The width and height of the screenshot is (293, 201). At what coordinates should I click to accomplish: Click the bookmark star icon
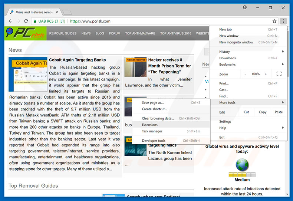pos(274,21)
